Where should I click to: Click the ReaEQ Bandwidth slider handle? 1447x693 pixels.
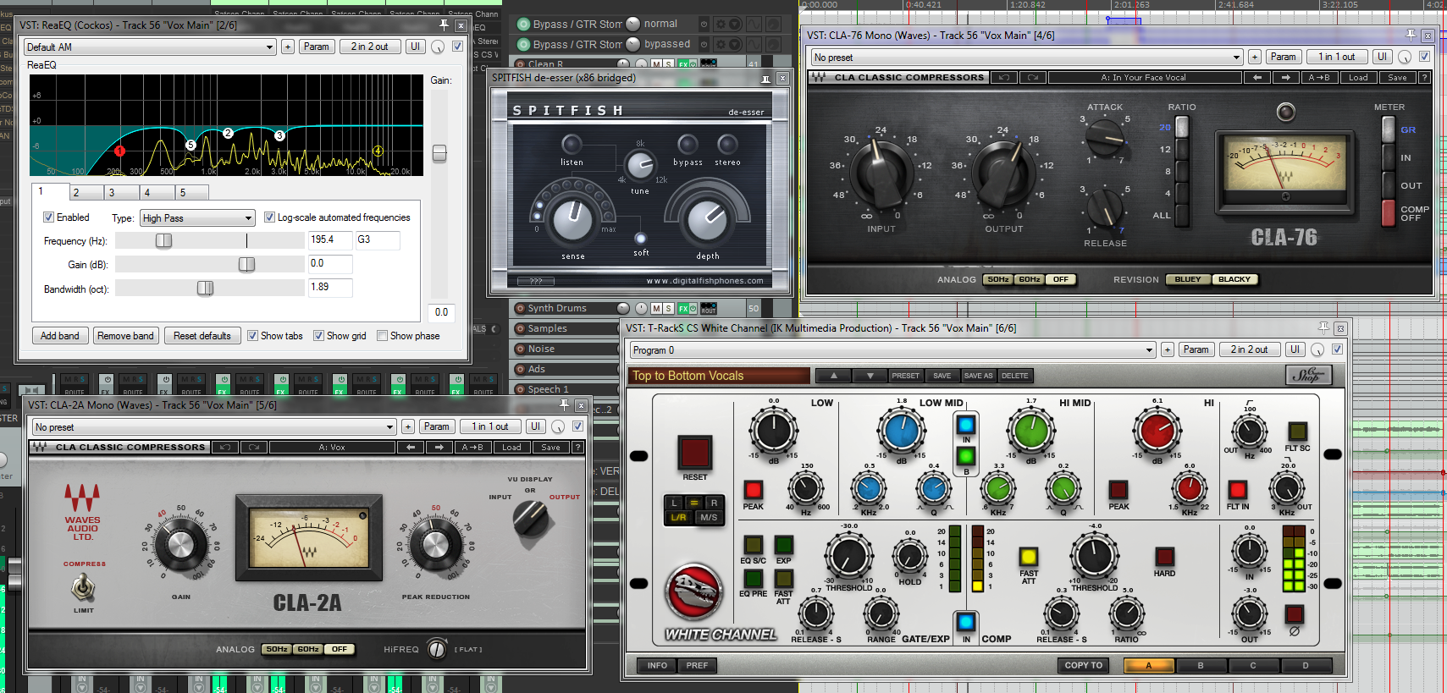pyautogui.click(x=205, y=288)
